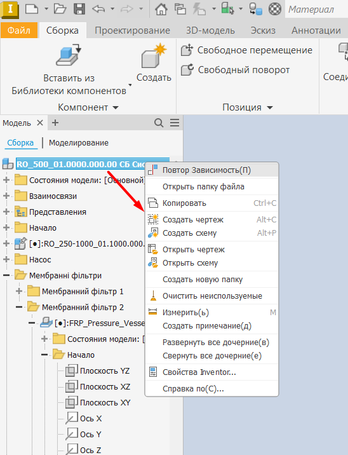Switch to the 3D-модель tab
Image resolution: width=348 pixels, height=455 pixels.
click(x=210, y=30)
